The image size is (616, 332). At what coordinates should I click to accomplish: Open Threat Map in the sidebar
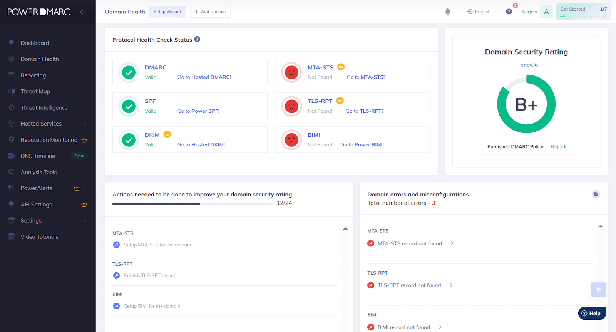tap(35, 91)
